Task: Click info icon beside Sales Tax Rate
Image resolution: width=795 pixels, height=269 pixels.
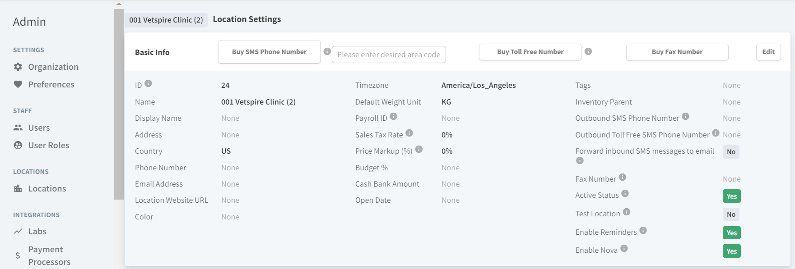Action: 409,133
